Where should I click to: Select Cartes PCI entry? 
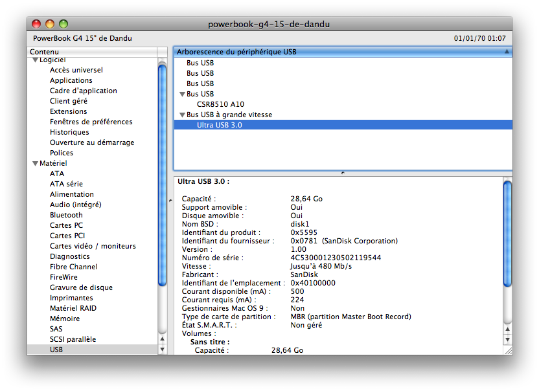point(67,236)
